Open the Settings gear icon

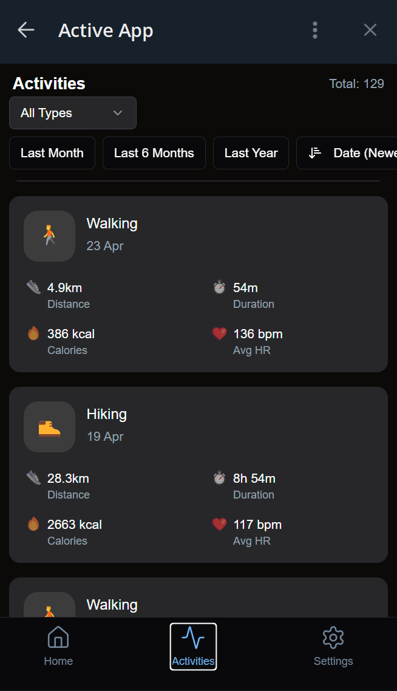tap(333, 638)
